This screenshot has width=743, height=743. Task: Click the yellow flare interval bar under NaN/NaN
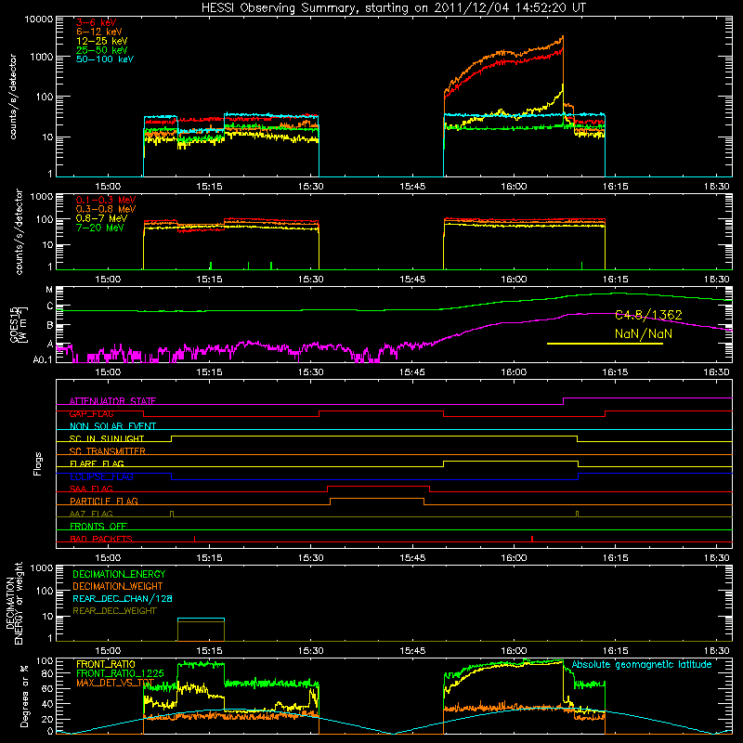pos(605,344)
